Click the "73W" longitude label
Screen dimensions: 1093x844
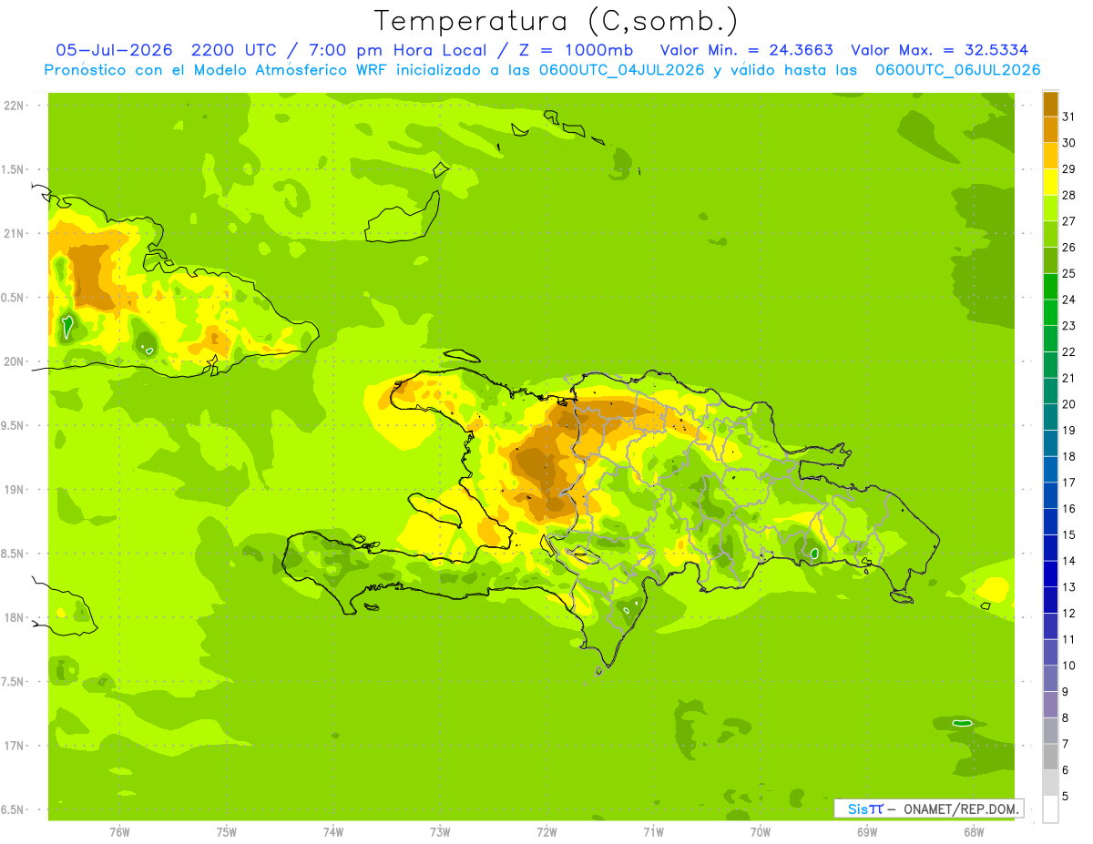[440, 831]
